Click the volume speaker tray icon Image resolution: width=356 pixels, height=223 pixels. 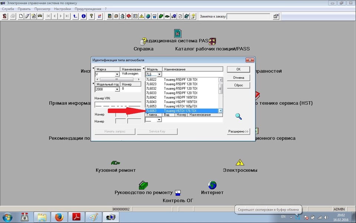coord(326,217)
